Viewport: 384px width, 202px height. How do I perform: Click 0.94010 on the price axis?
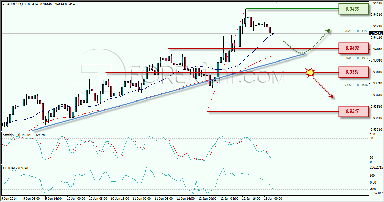coord(376,49)
